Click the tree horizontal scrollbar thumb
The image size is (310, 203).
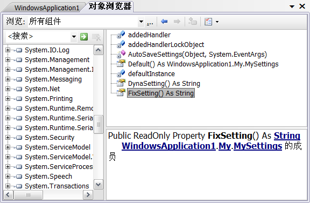pos(28,195)
